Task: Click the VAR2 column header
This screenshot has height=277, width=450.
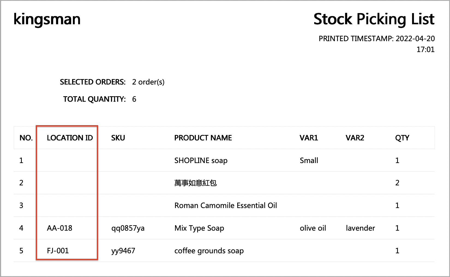Action: point(355,138)
